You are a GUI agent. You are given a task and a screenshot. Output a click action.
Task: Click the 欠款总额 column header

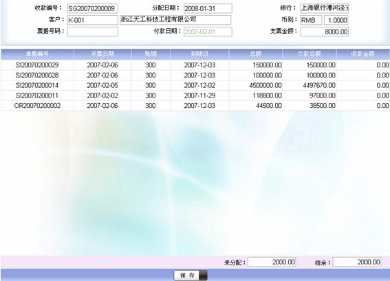(309, 54)
